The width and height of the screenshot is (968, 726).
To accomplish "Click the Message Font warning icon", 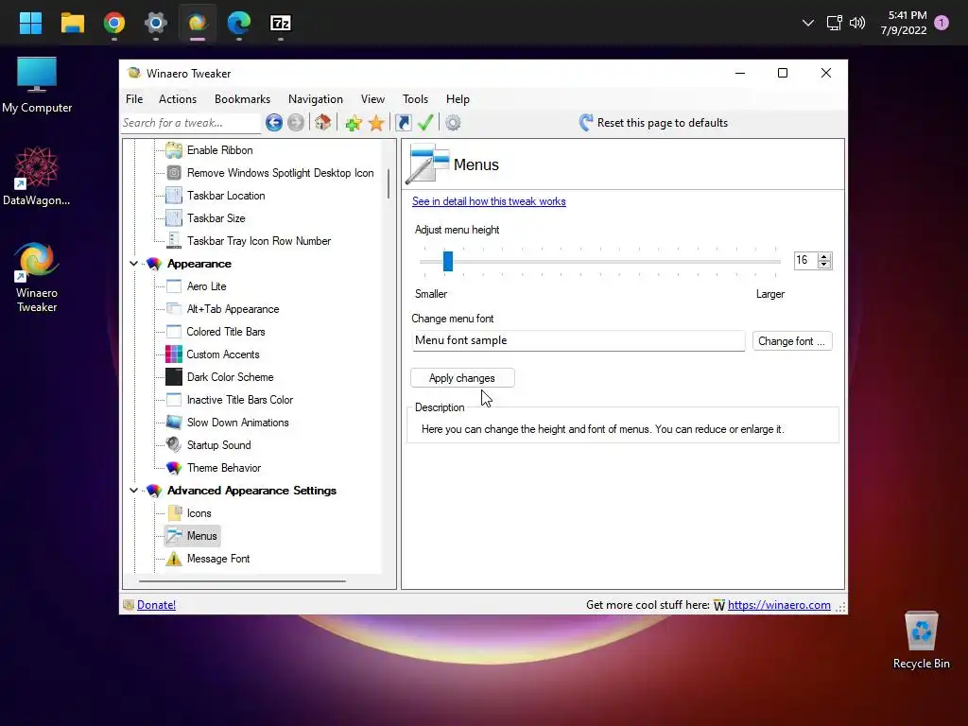I will [x=174, y=559].
